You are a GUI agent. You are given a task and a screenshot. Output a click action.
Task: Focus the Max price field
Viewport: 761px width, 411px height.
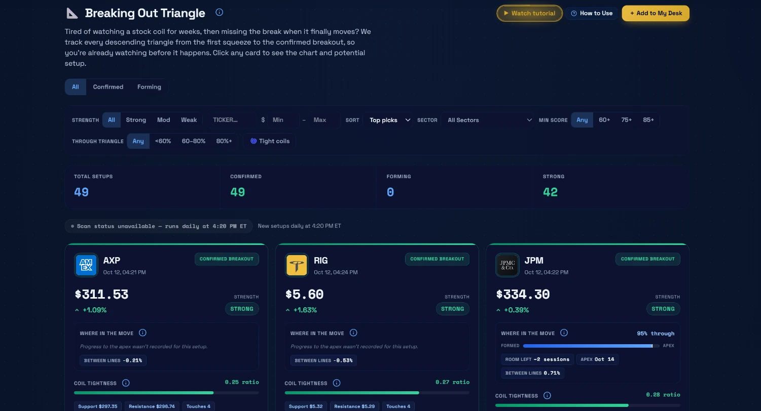[x=324, y=120]
